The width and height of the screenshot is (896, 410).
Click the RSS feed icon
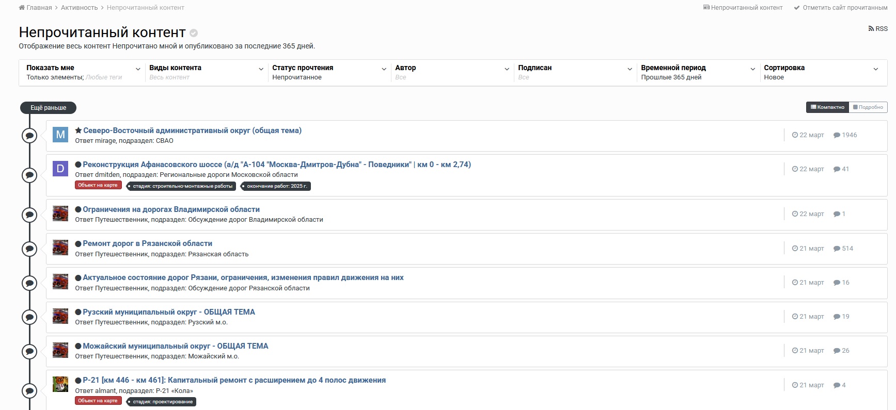click(871, 29)
